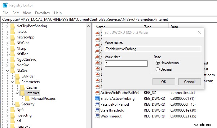Select the ManualProxies folder icon

(x=27, y=99)
